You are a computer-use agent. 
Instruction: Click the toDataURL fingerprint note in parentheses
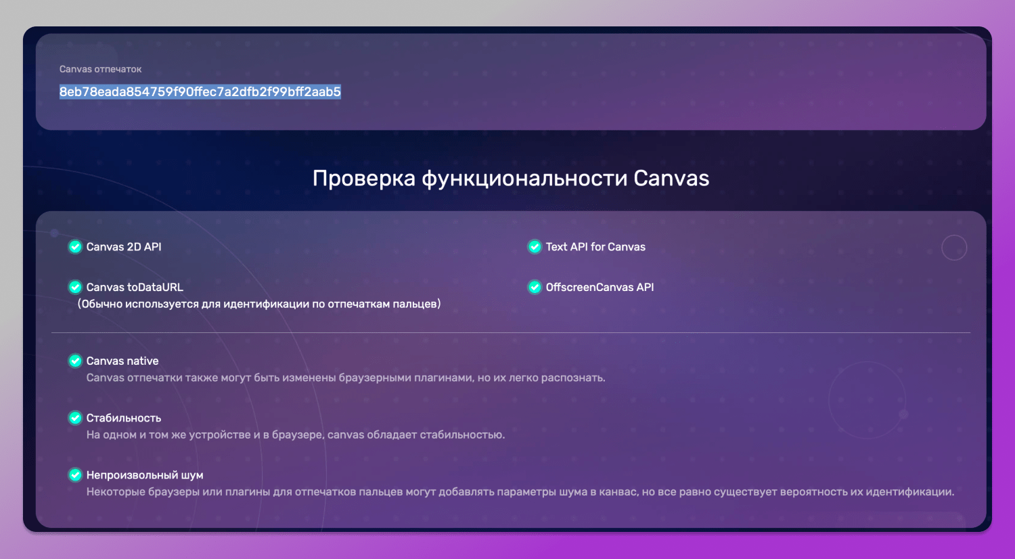(259, 305)
